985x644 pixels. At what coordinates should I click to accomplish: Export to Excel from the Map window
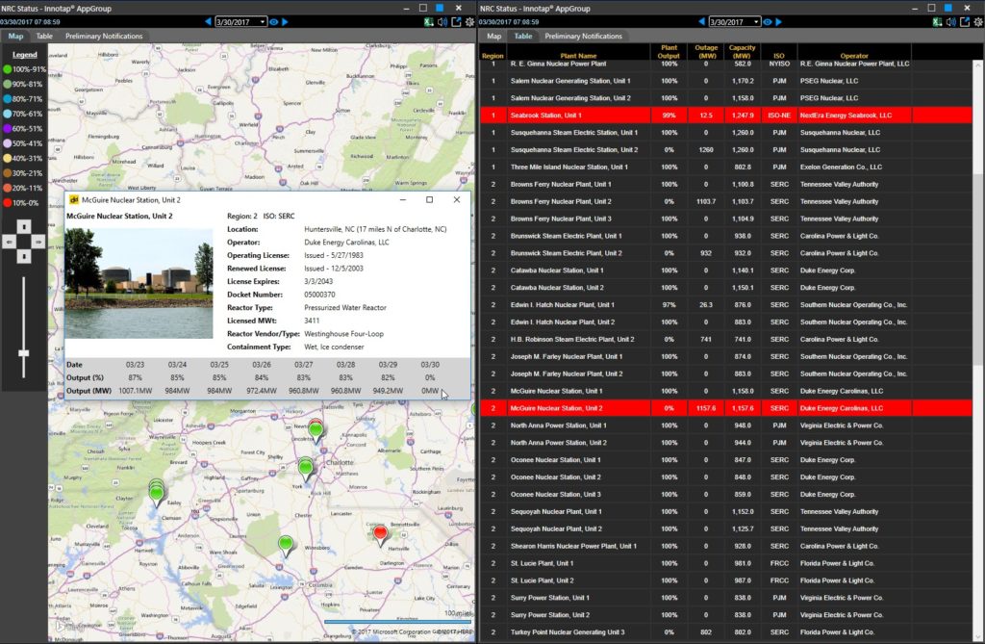pyautogui.click(x=428, y=21)
